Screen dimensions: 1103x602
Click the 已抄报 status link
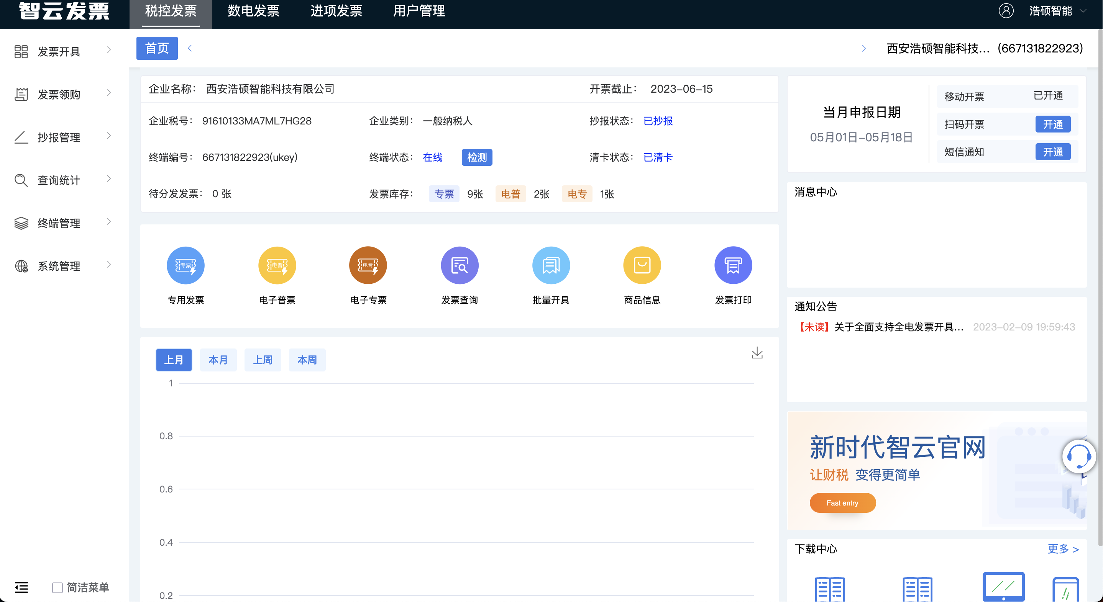point(658,121)
